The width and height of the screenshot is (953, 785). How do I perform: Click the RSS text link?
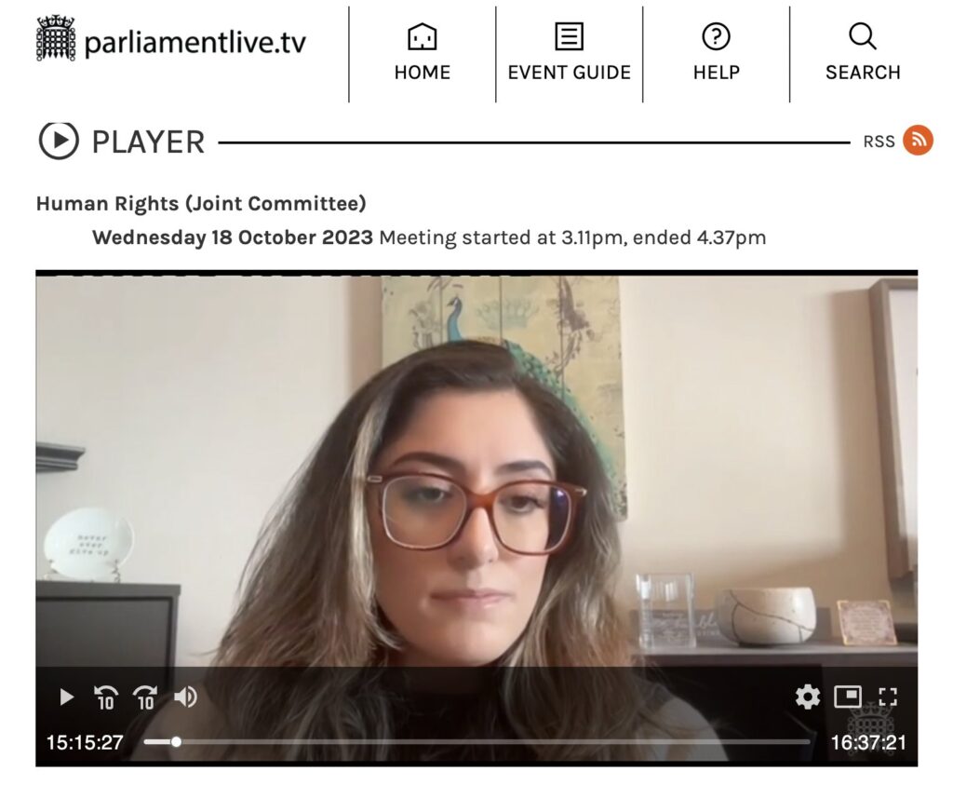879,142
